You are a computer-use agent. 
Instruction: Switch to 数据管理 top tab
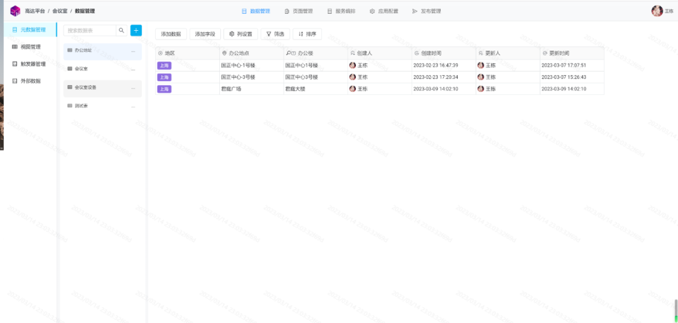point(256,11)
